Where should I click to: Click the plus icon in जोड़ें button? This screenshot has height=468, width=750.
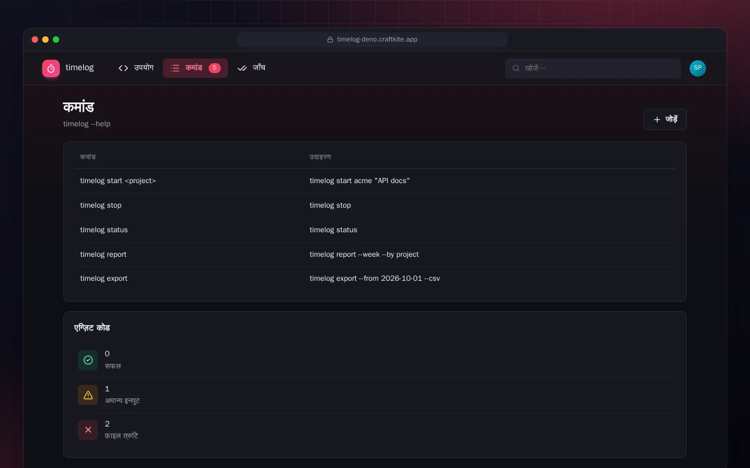pos(657,119)
